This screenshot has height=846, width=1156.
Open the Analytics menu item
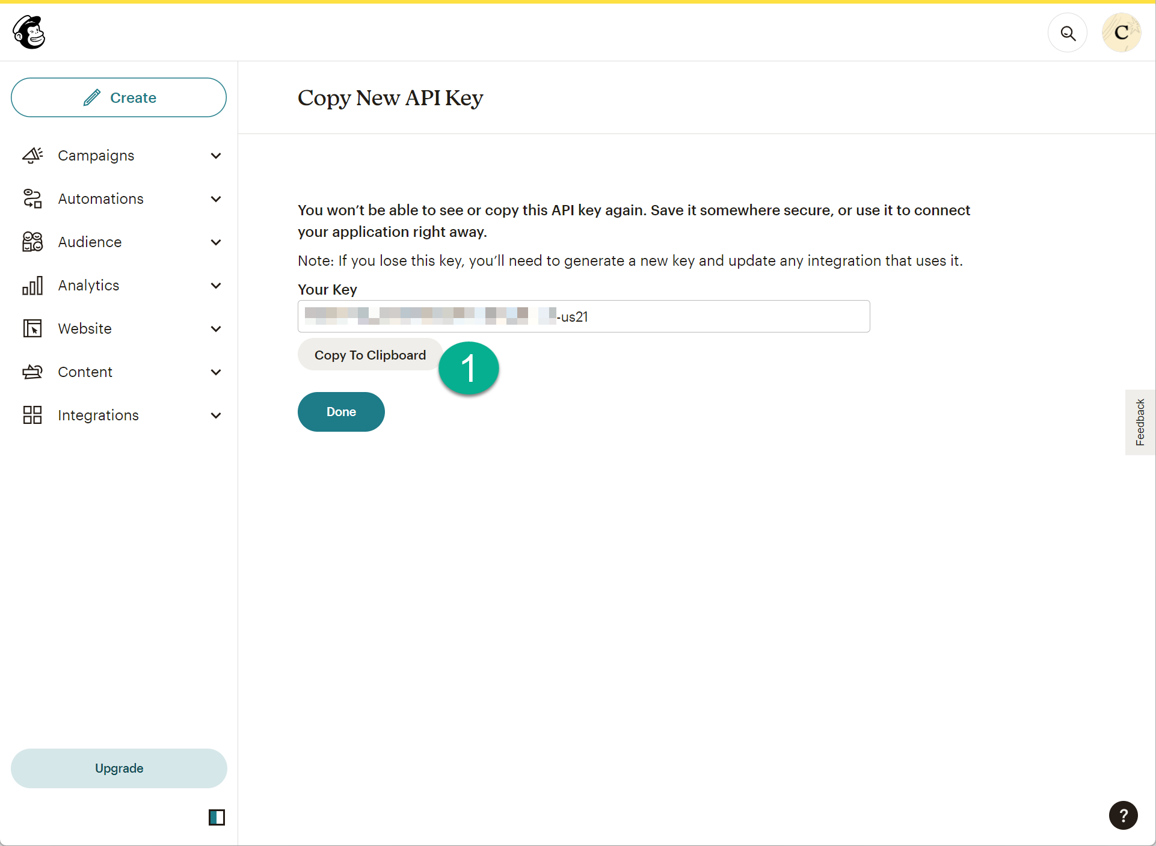click(89, 286)
